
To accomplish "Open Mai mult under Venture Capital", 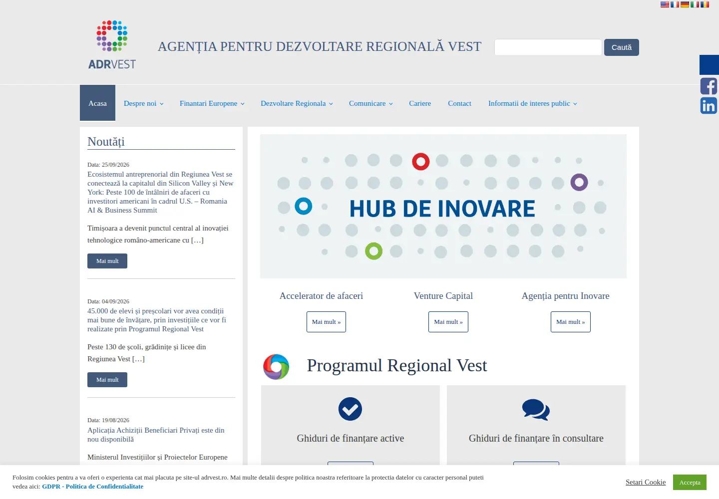I will 448,322.
